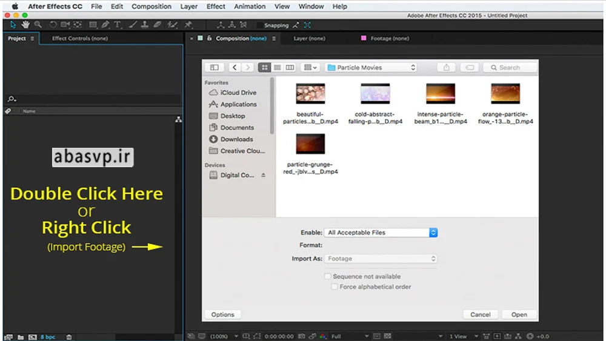
Task: Check Force alphabetical order box
Action: [x=335, y=286]
